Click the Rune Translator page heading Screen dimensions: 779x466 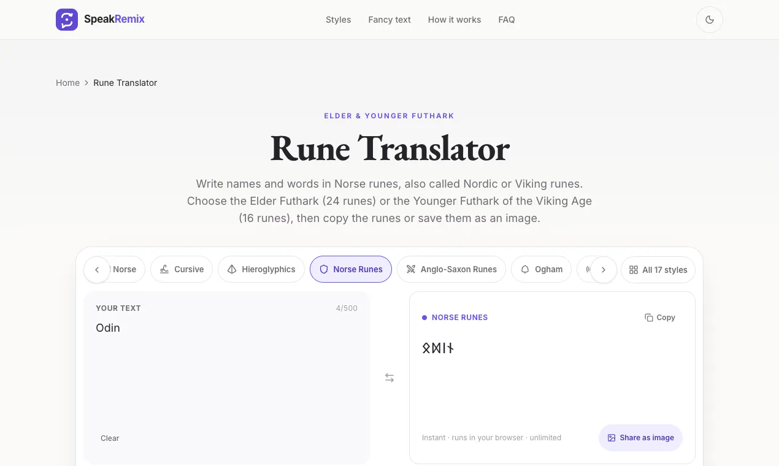[389, 149]
